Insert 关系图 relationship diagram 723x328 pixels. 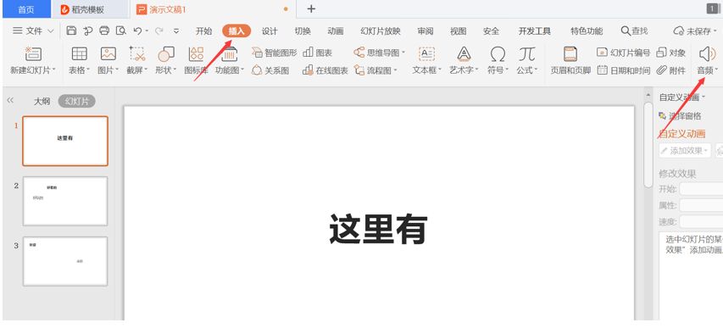pos(270,70)
